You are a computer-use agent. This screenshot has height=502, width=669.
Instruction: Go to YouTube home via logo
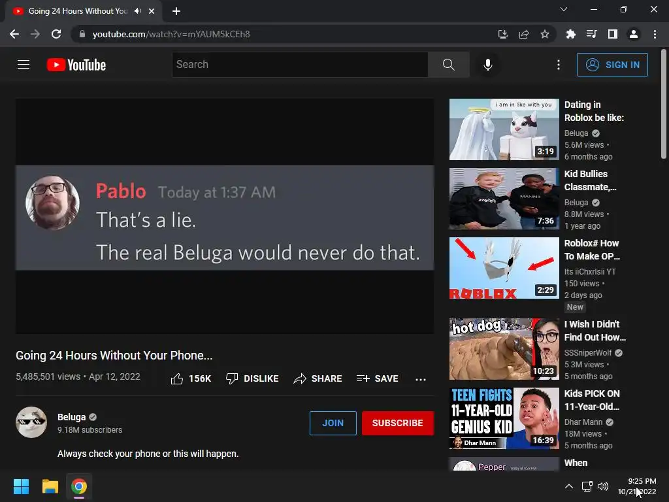pos(76,65)
